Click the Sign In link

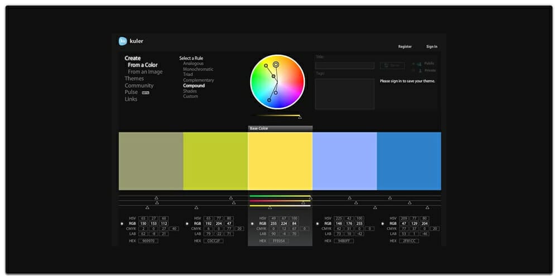(x=432, y=47)
